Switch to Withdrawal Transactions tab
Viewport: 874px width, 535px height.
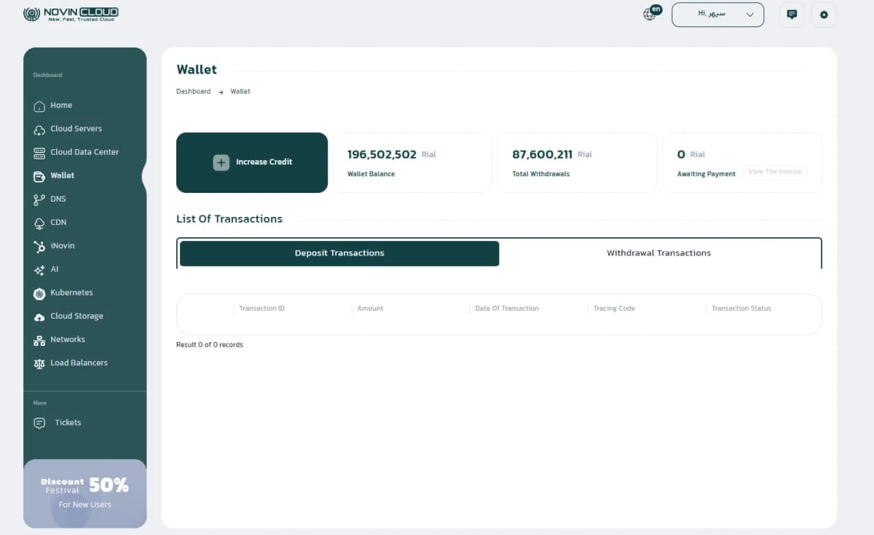pyautogui.click(x=659, y=253)
